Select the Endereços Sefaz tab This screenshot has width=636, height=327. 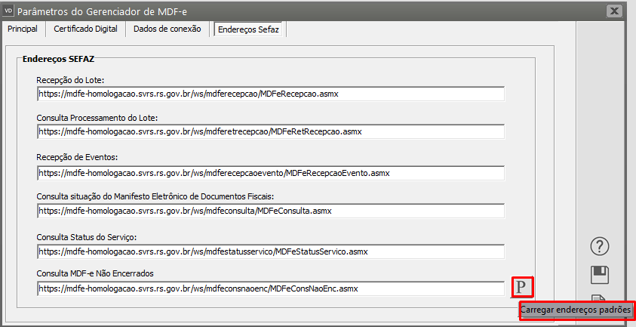tap(247, 29)
